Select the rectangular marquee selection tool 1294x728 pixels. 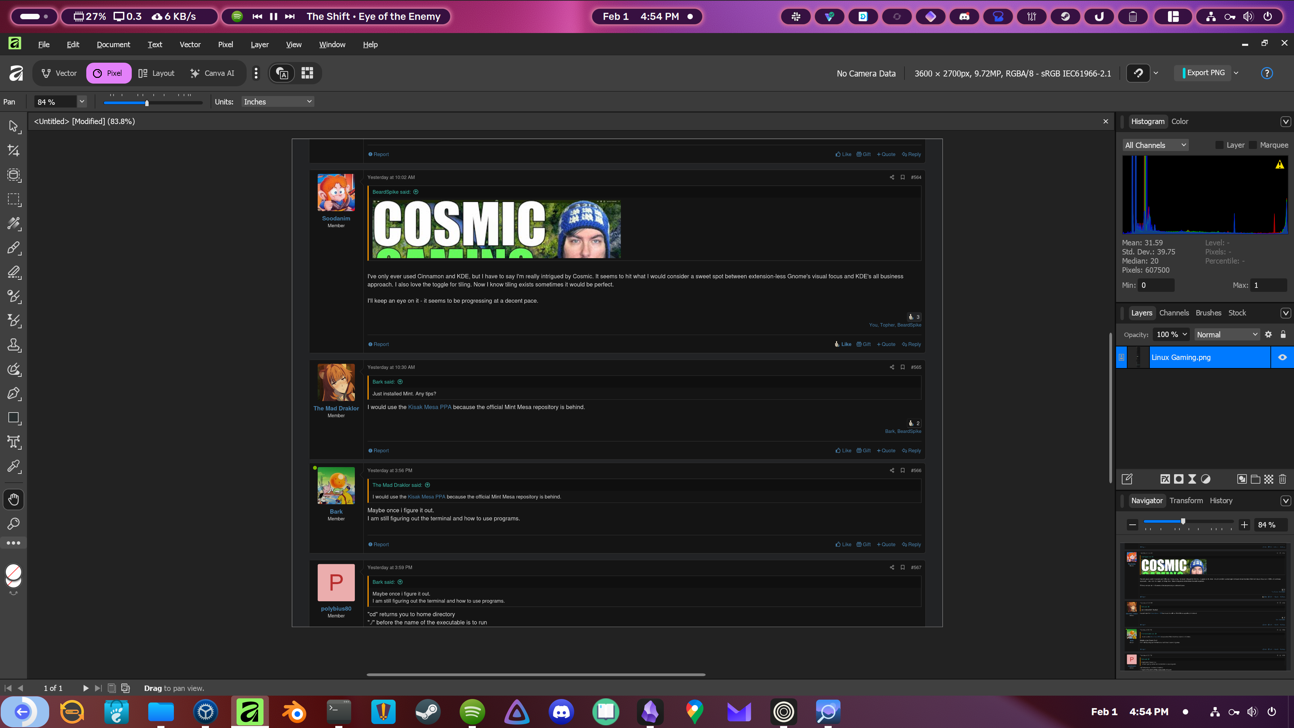coord(13,200)
